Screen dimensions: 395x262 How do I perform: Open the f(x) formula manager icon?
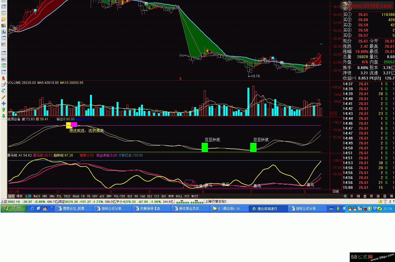(x=3, y=32)
